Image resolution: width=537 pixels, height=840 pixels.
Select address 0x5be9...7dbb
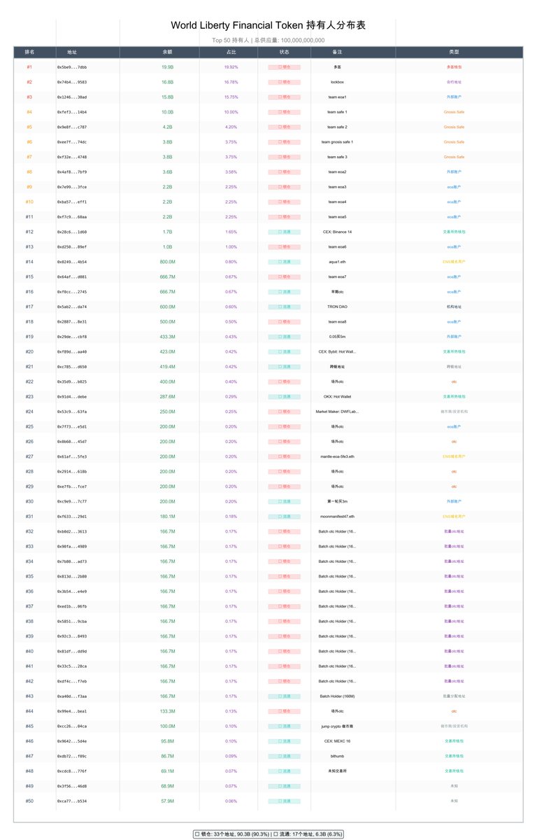point(72,67)
